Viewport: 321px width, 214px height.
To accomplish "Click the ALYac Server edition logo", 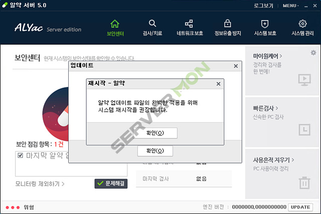I will 48,28.
